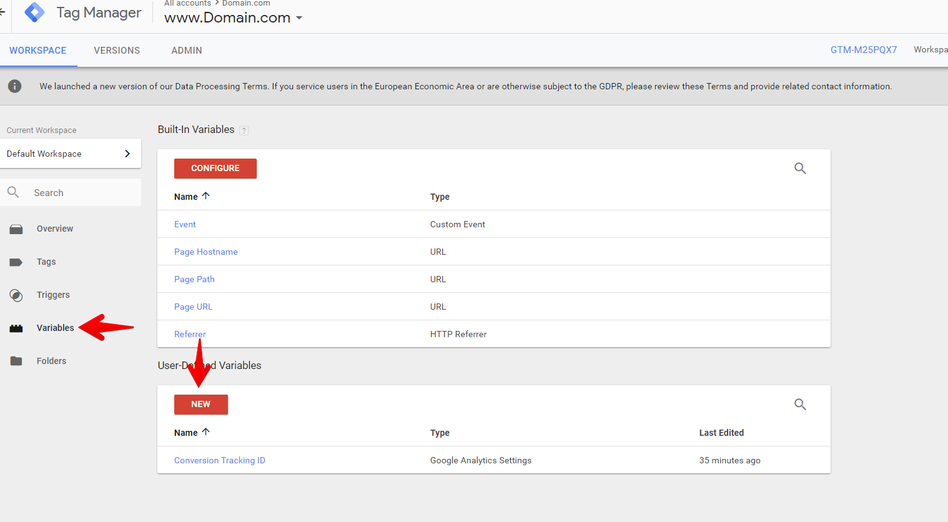Open Triggers icon in sidebar
This screenshot has height=522, width=948.
point(16,295)
